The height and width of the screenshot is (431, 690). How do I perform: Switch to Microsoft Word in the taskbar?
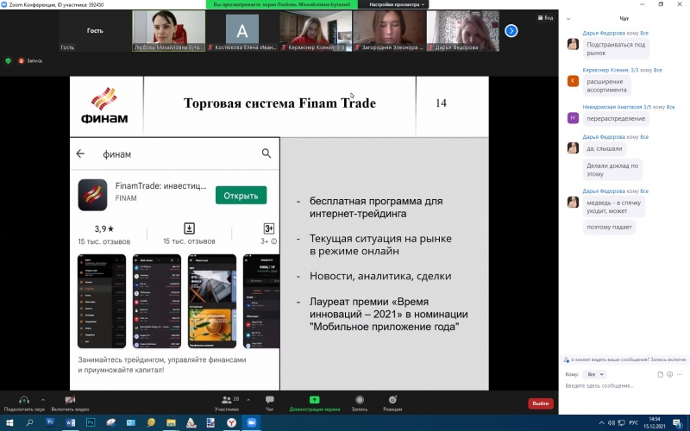[x=70, y=422]
